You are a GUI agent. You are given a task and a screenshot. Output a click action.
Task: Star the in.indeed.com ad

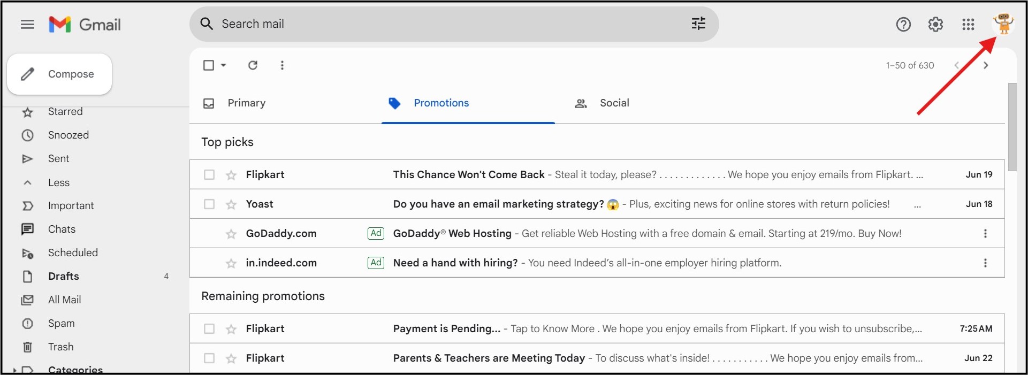tap(231, 263)
